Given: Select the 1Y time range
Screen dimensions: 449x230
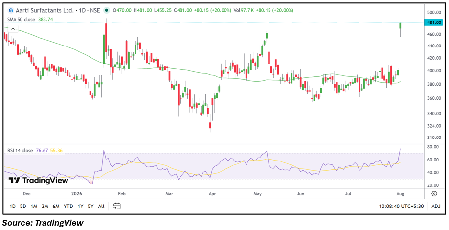Looking at the screenshot, I should (x=81, y=206).
